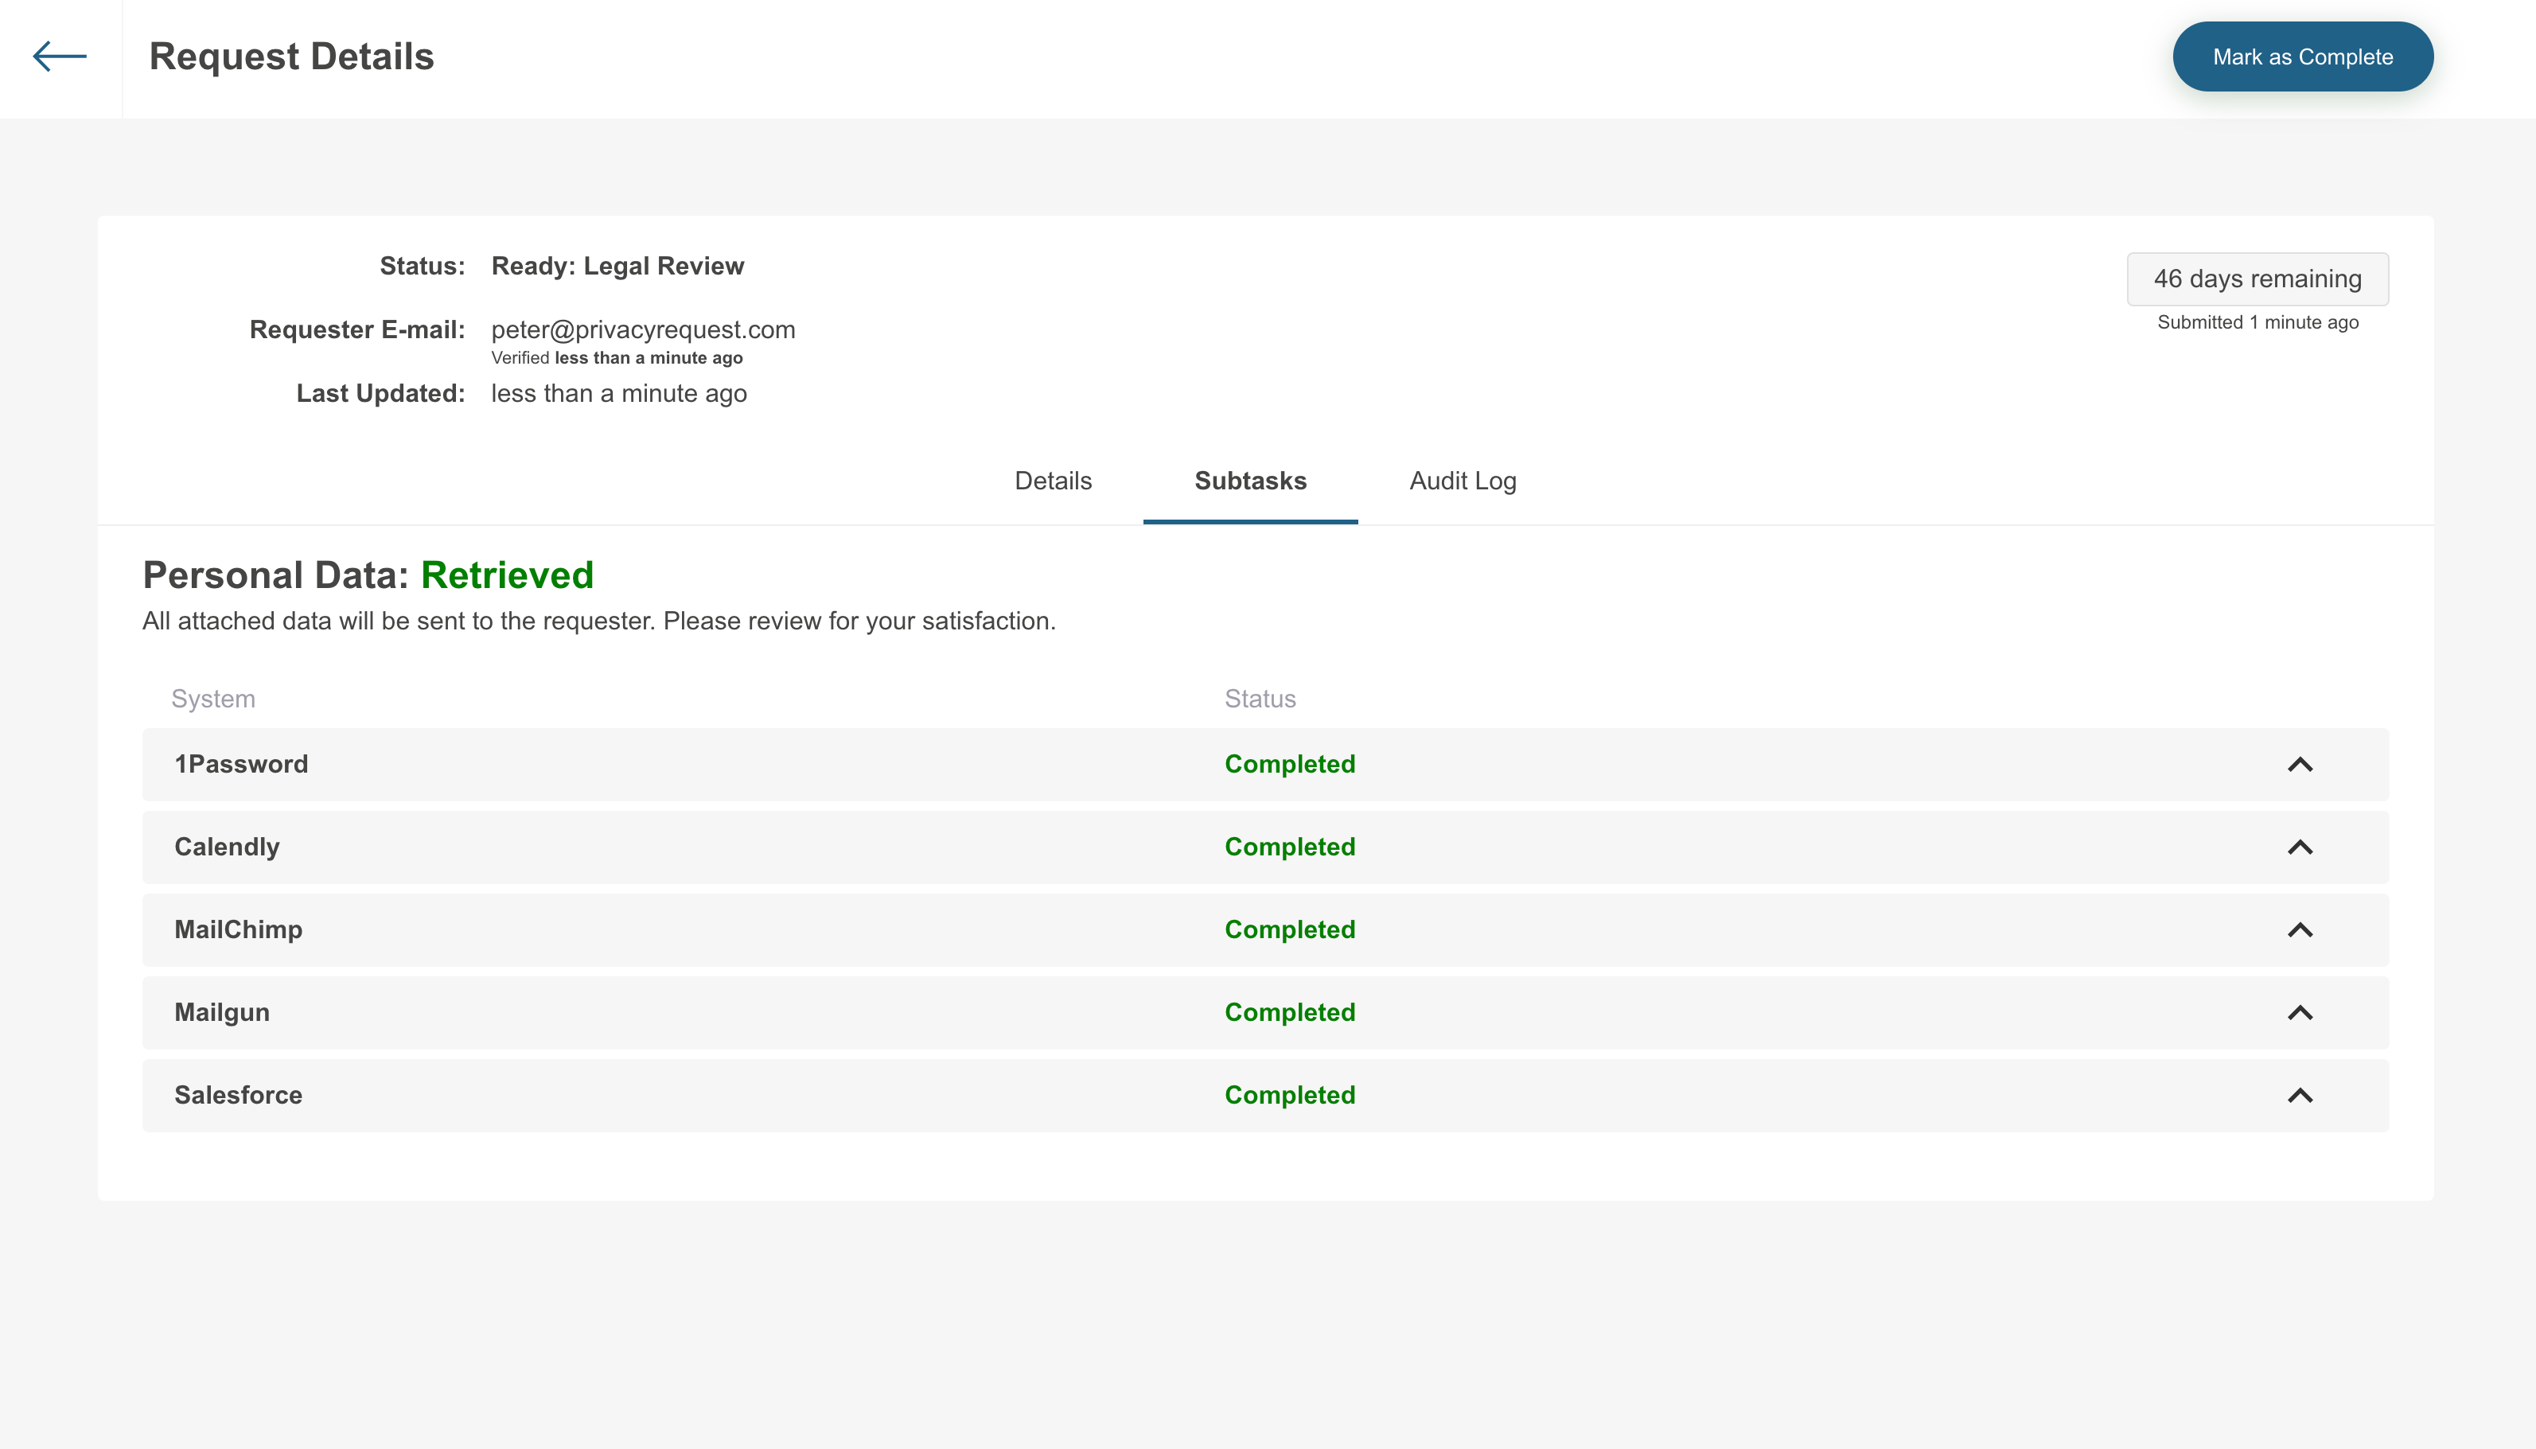Collapse the Salesforce row chevron
Viewport: 2536px width, 1449px height.
(x=2299, y=1095)
